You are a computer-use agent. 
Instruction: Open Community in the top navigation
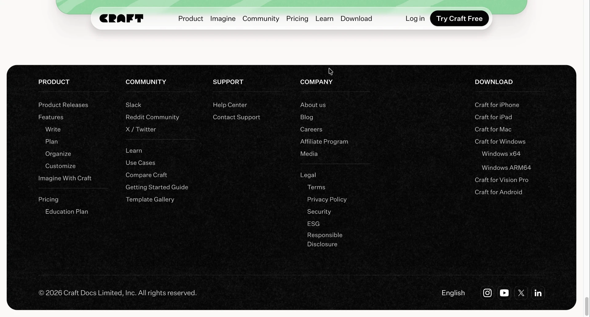pyautogui.click(x=261, y=18)
